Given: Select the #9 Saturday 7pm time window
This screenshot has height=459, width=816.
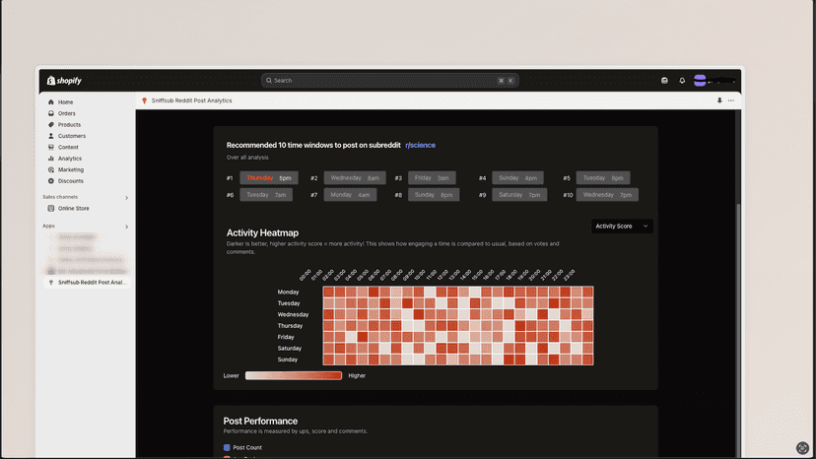Looking at the screenshot, I should click(518, 195).
